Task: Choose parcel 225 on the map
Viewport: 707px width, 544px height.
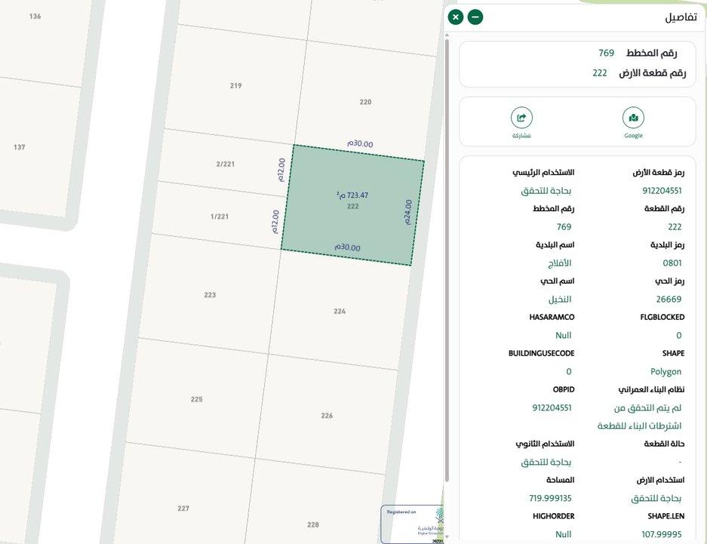Action: [x=197, y=398]
